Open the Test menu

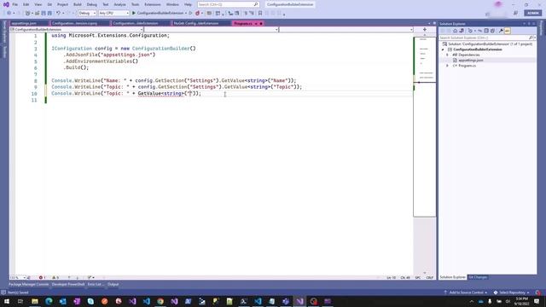[x=106, y=4]
